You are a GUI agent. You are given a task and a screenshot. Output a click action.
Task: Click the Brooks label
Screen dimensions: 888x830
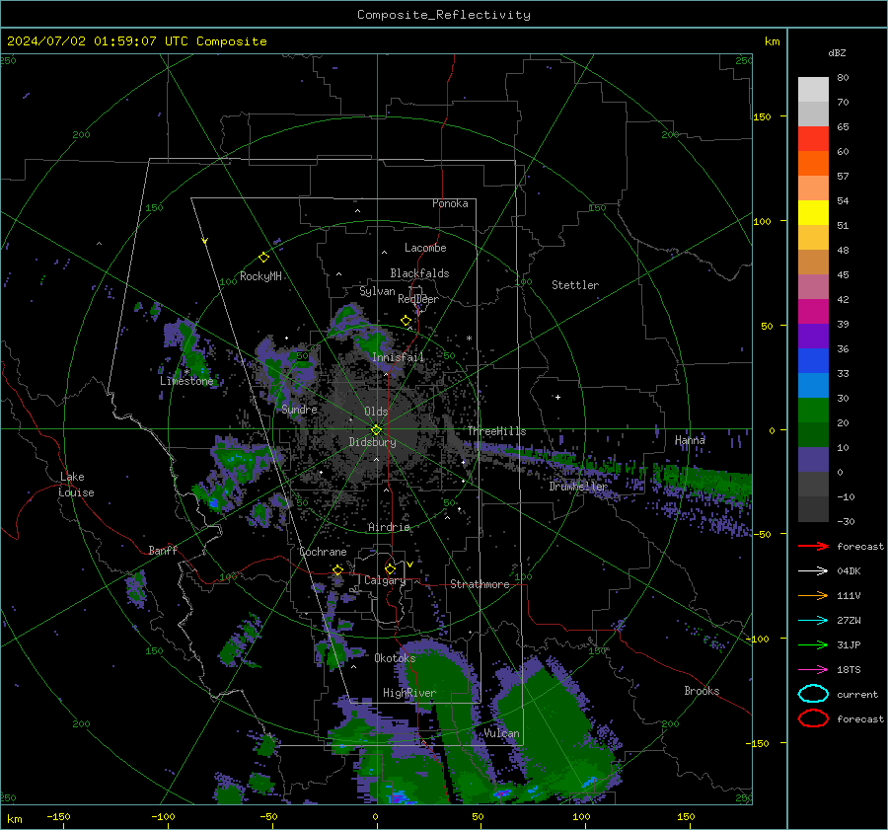[702, 691]
